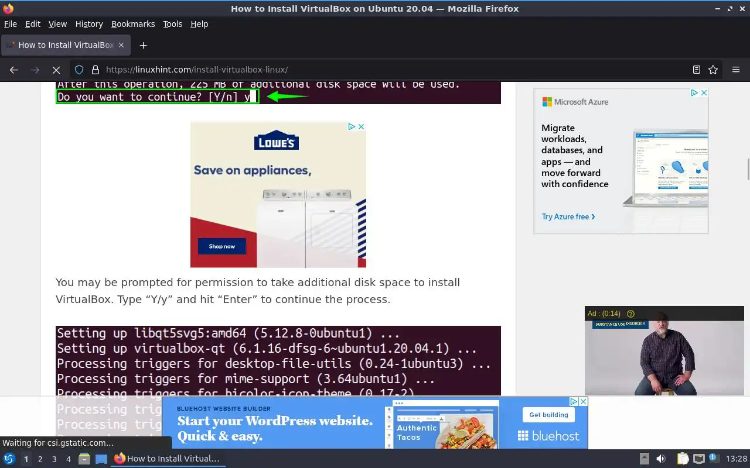Go back to the previous page
Viewport: 750px width, 468px height.
click(x=14, y=70)
